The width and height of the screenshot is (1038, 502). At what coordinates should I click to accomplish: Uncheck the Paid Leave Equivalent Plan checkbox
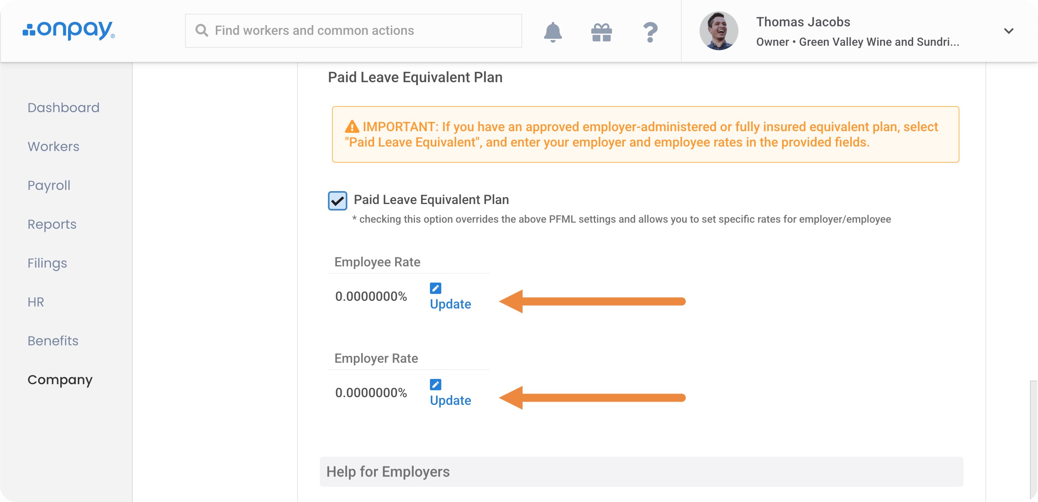(338, 201)
